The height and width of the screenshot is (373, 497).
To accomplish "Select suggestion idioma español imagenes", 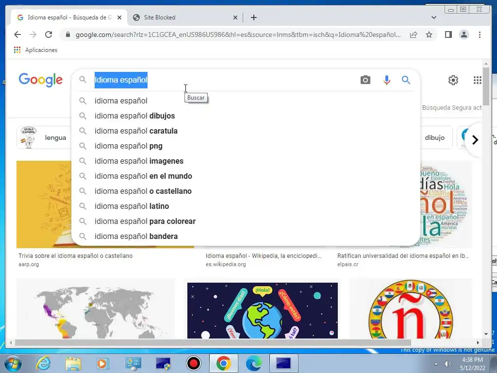I will click(x=246, y=161).
